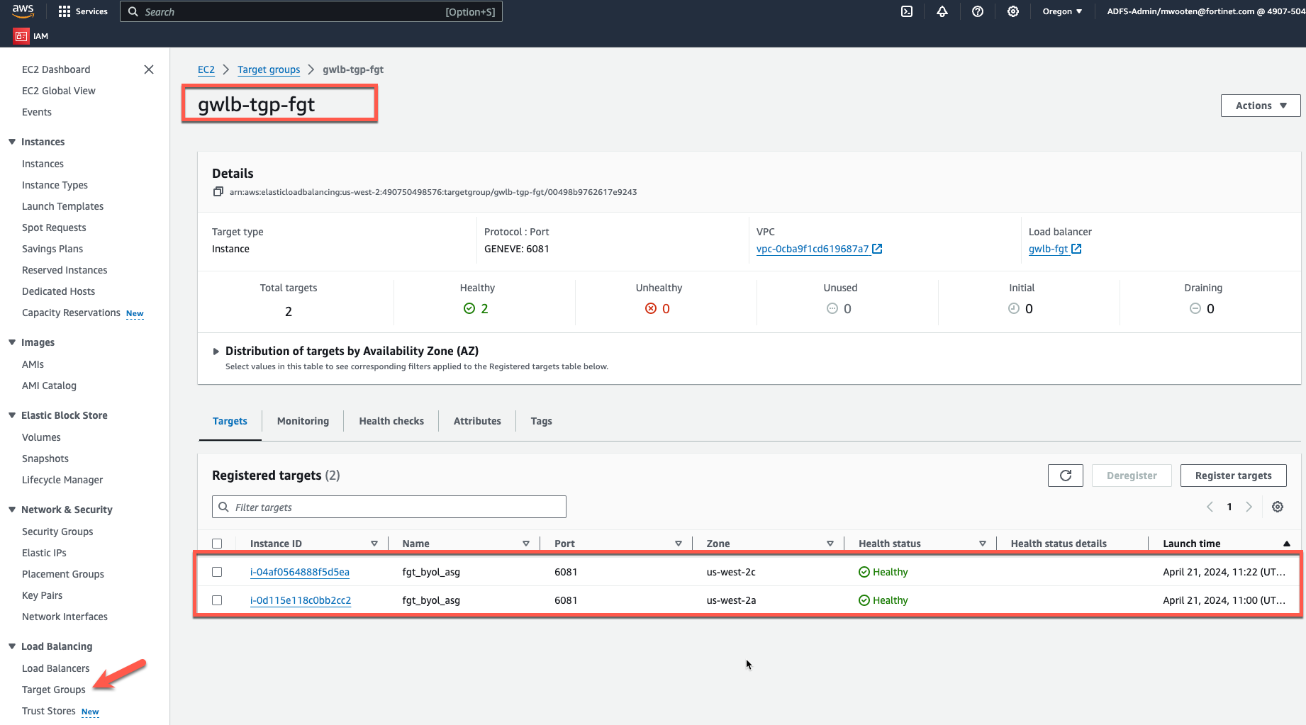This screenshot has width=1306, height=725.
Task: Open Zone column filter arrow
Action: click(x=830, y=544)
